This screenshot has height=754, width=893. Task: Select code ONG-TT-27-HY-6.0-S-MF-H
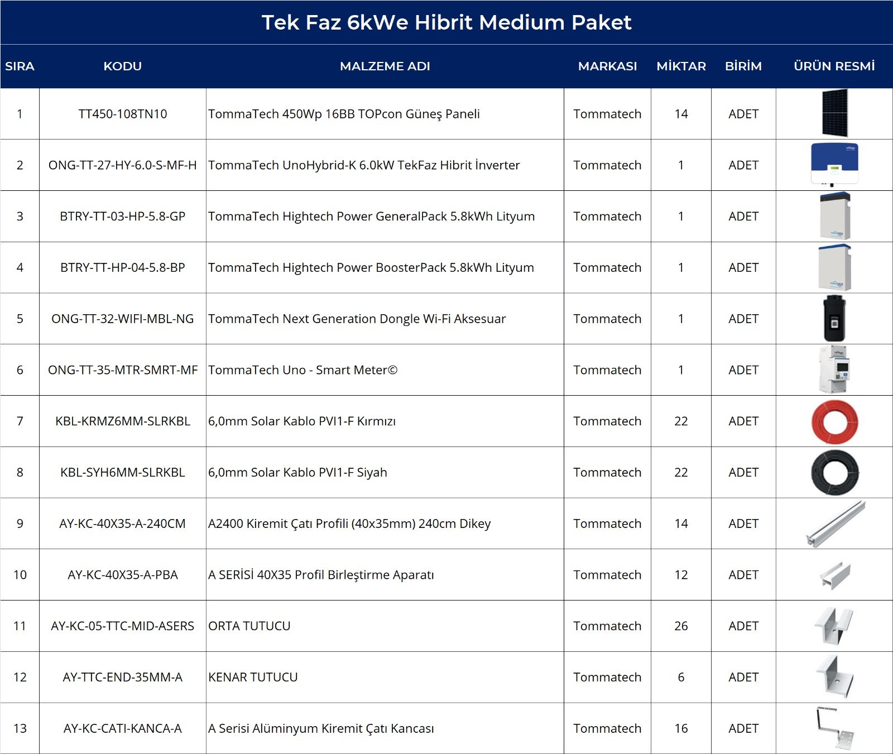point(123,165)
